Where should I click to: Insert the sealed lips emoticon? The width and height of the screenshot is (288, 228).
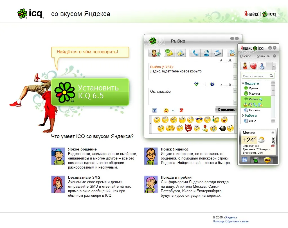tap(214, 128)
